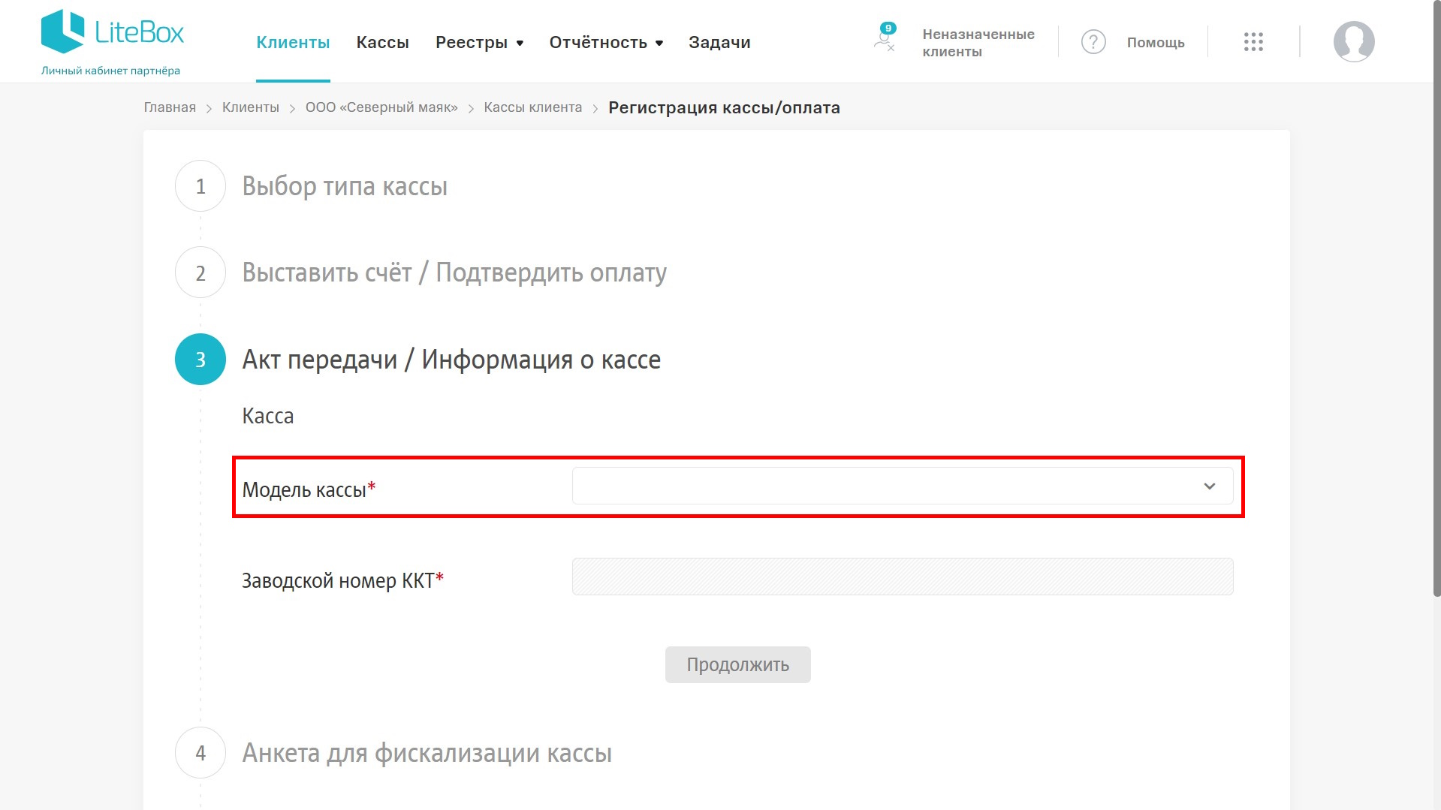Click the Модель кассы chevron arrow
This screenshot has width=1441, height=810.
click(1210, 486)
